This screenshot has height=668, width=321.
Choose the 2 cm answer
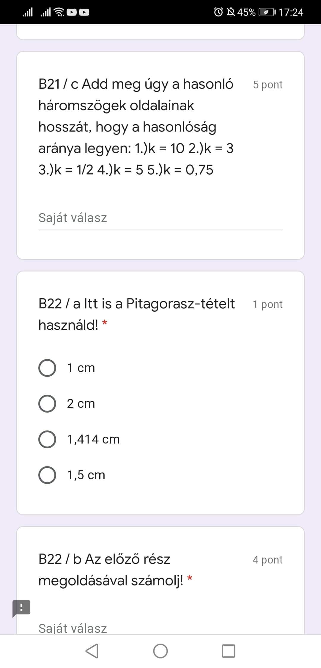[47, 404]
